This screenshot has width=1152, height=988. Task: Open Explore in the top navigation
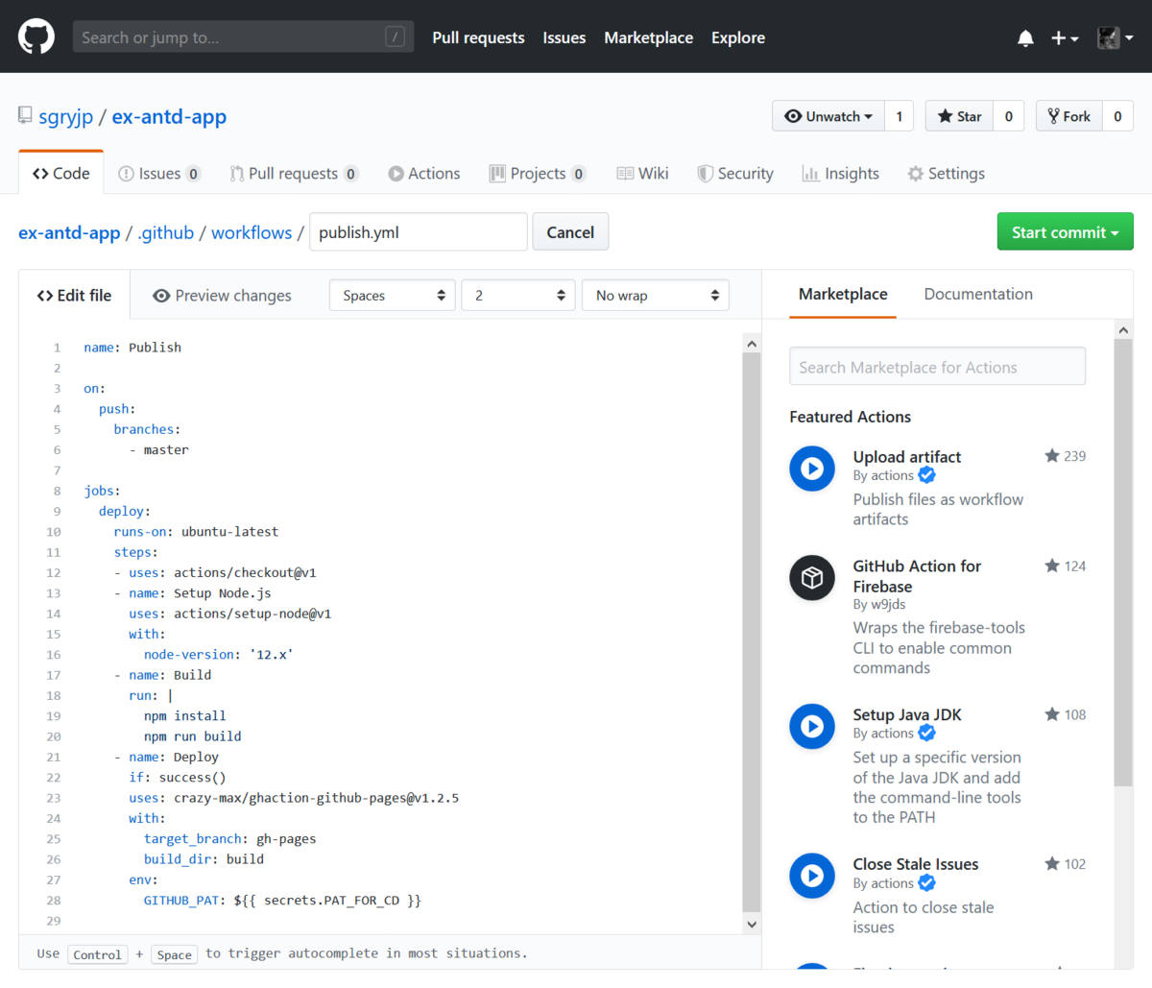(738, 37)
